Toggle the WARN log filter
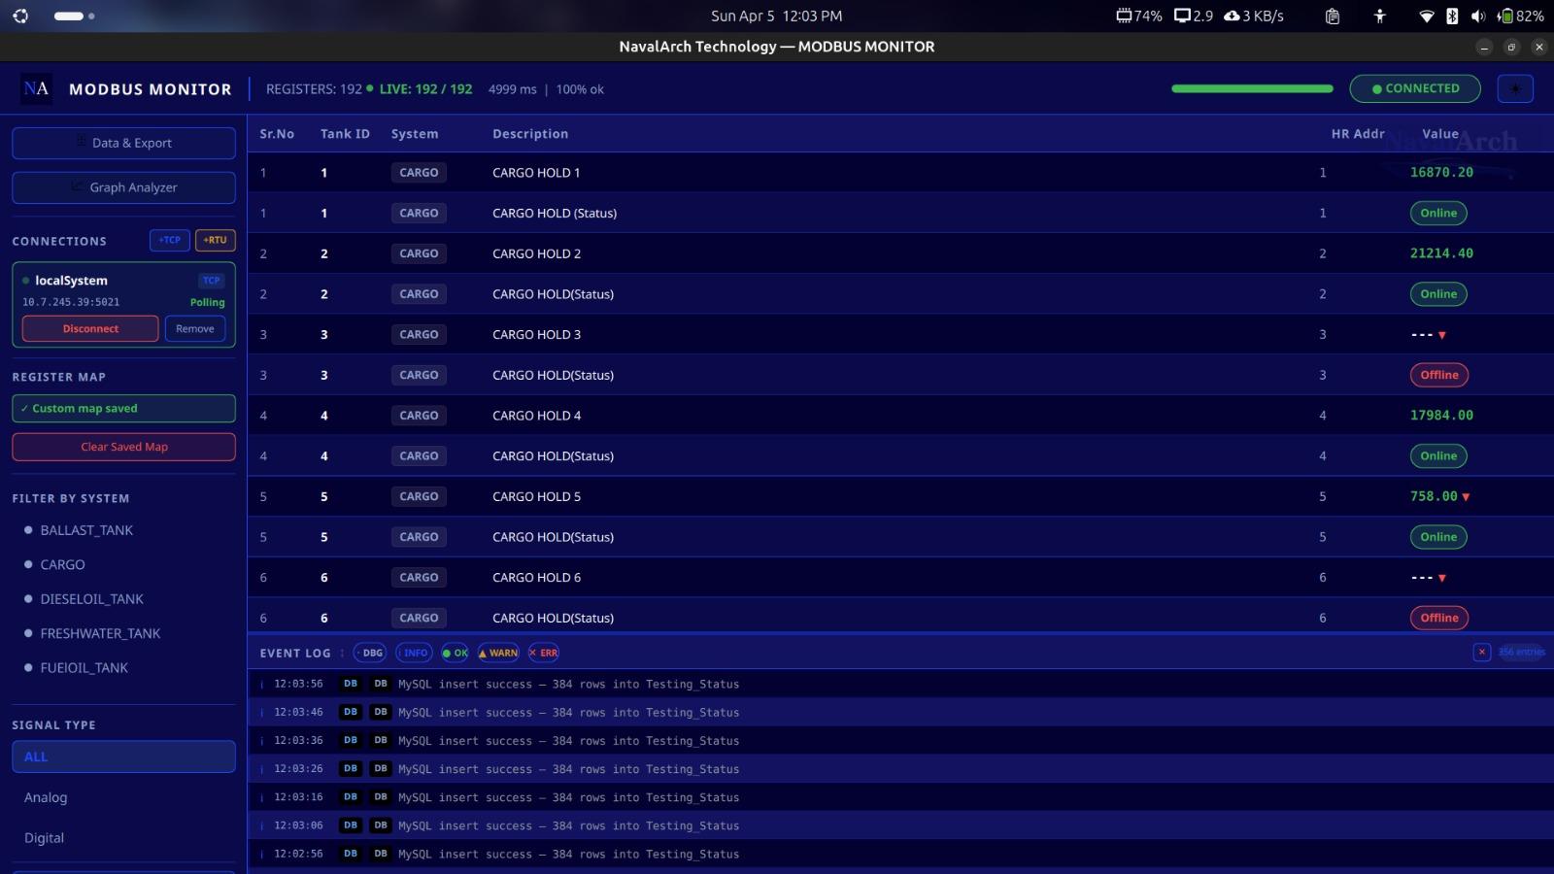This screenshot has height=874, width=1554. 497,653
